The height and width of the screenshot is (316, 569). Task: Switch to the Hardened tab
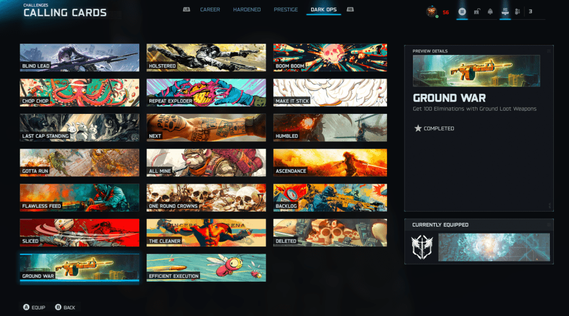pos(247,10)
